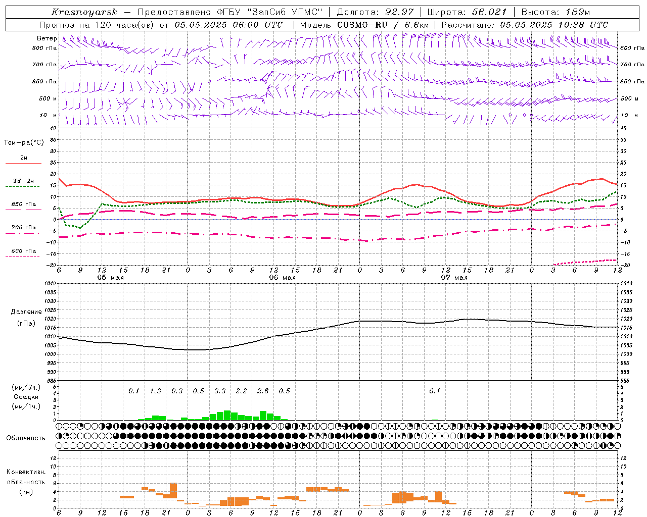Click the '850 гПа' temperature legend entry

[x=24, y=204]
